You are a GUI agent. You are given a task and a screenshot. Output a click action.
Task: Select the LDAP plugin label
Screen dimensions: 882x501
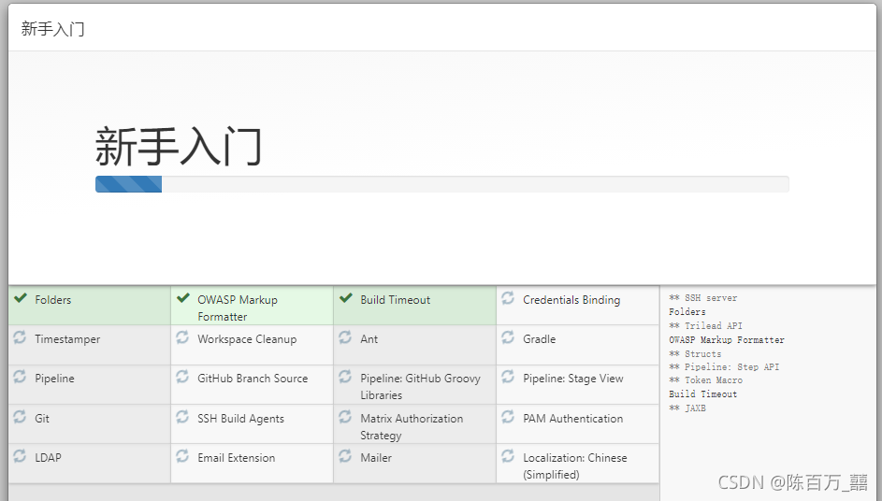(48, 458)
